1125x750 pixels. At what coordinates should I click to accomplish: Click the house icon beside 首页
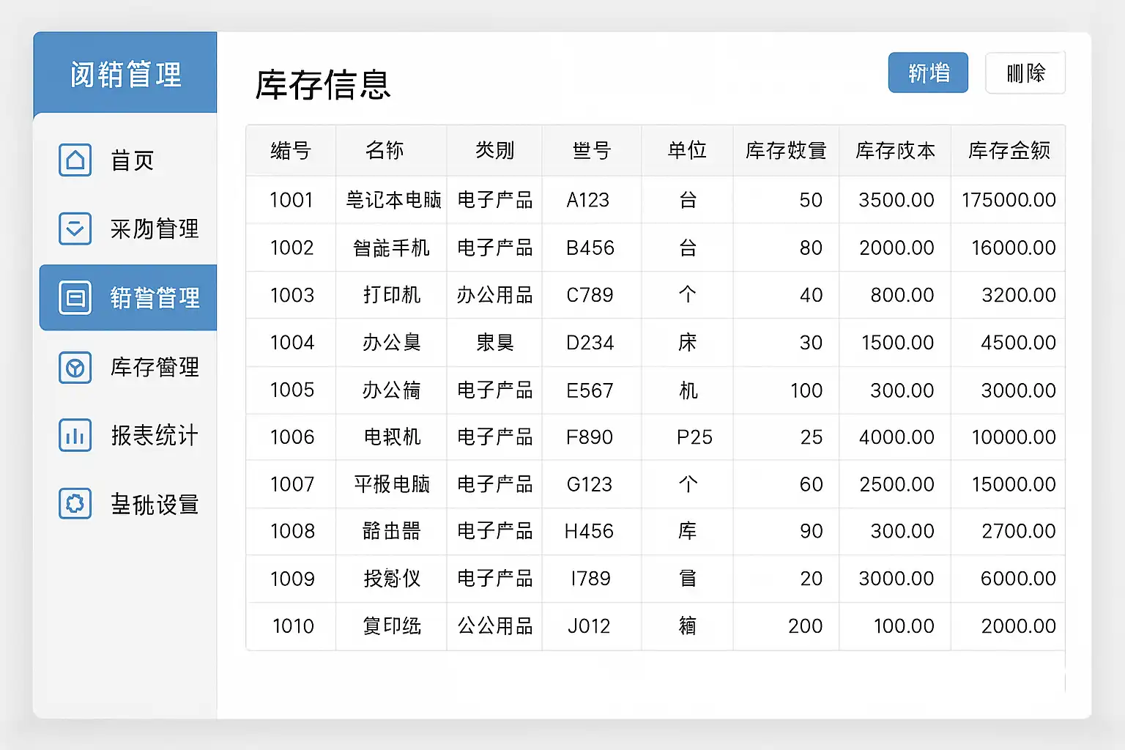click(75, 160)
